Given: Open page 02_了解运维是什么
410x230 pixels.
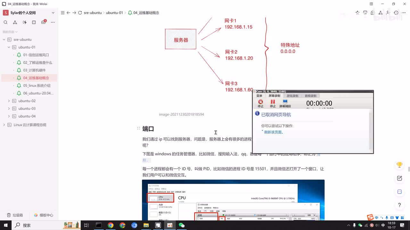Looking at the screenshot, I should pyautogui.click(x=37, y=63).
